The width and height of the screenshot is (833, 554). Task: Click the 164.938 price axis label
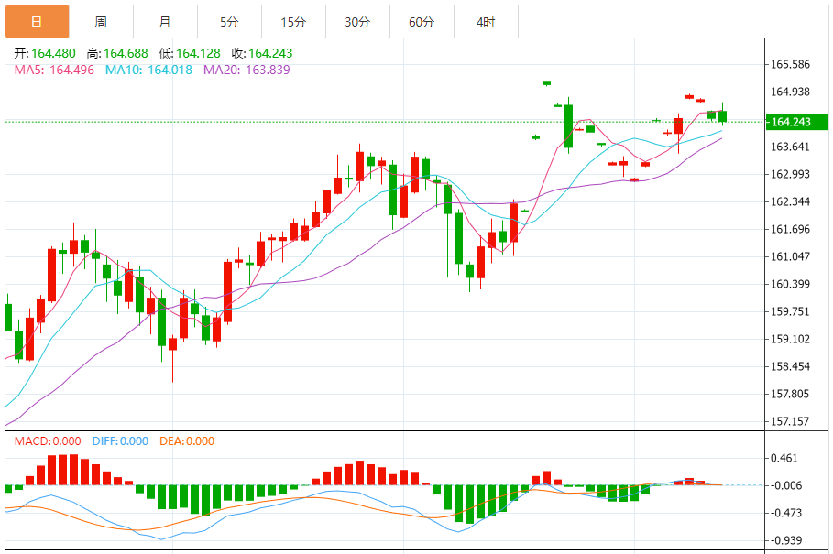791,92
